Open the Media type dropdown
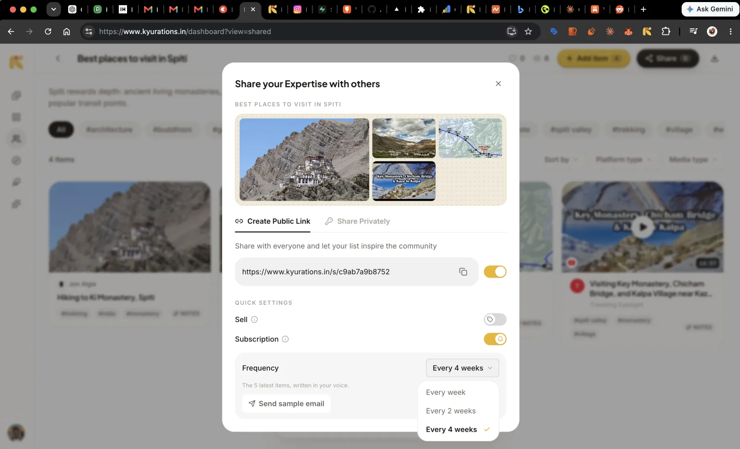This screenshot has height=449, width=740. (x=693, y=160)
